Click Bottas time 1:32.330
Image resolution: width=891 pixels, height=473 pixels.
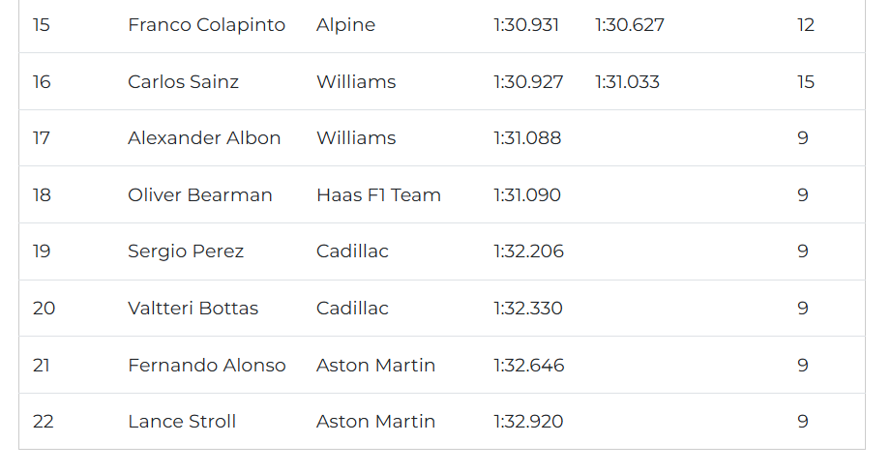[x=528, y=309]
